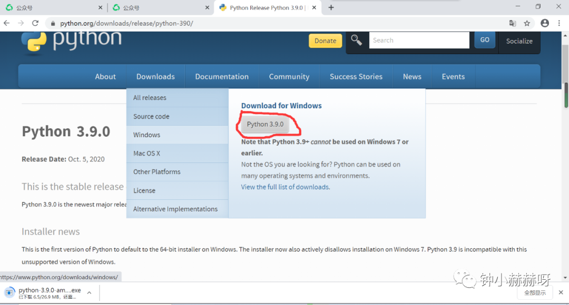Screen dimensions: 569x305
Task: Open View the full list of downloads link
Action: point(285,187)
